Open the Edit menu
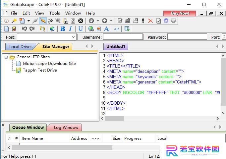This screenshot has height=159, width=226. click(26, 13)
